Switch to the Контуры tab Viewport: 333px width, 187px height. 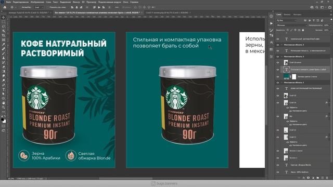[297, 15]
